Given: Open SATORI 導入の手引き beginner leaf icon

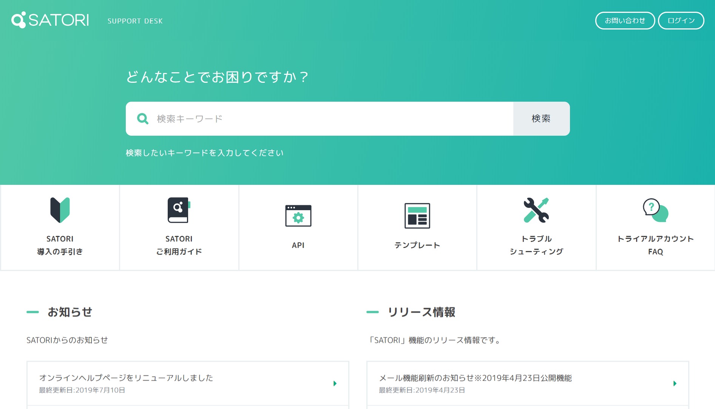Looking at the screenshot, I should (60, 210).
